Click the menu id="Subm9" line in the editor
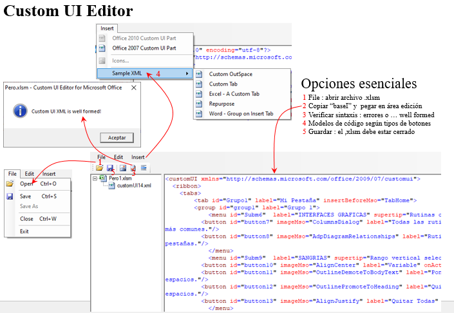The image size is (454, 313). click(x=325, y=258)
